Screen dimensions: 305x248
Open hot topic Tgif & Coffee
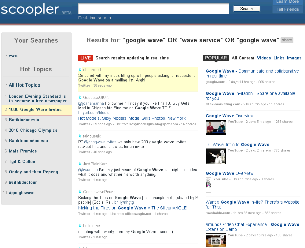(22, 161)
